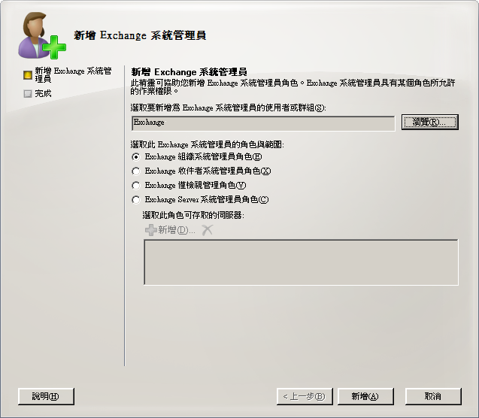Image resolution: width=479 pixels, height=418 pixels.
Task: Cancel the wizard with 取消 button
Action: (433, 396)
